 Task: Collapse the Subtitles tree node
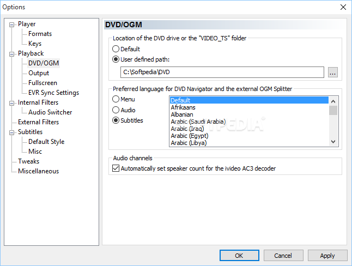(x=11, y=132)
